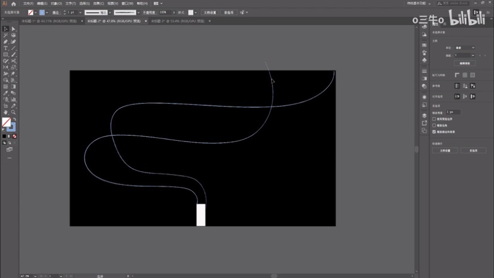Click the 键盘增量 input field
The width and height of the screenshot is (494, 278).
coord(454,112)
